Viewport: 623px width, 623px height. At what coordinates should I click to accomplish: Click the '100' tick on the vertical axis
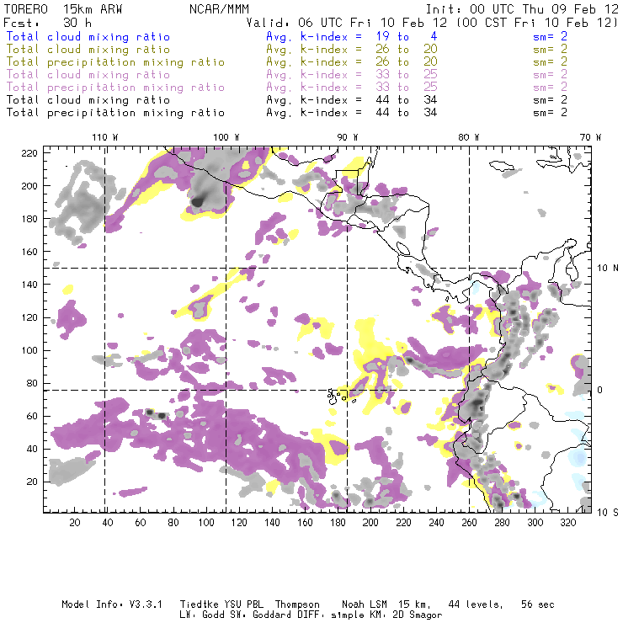(29, 350)
